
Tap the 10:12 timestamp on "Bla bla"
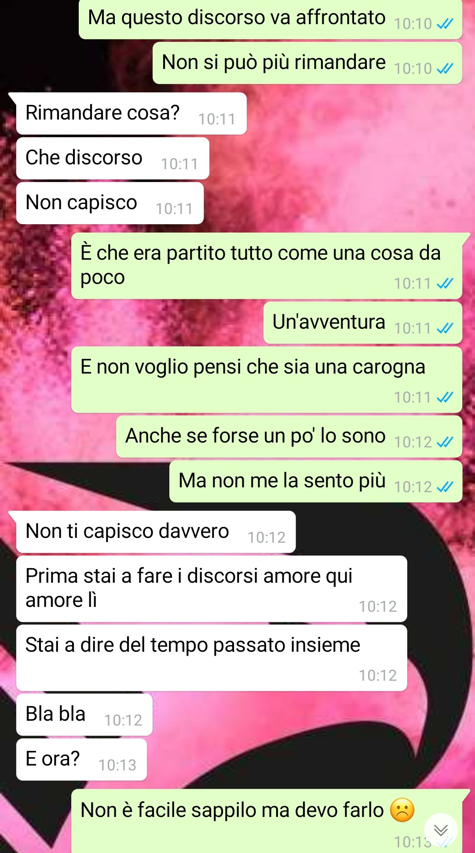[x=123, y=720]
